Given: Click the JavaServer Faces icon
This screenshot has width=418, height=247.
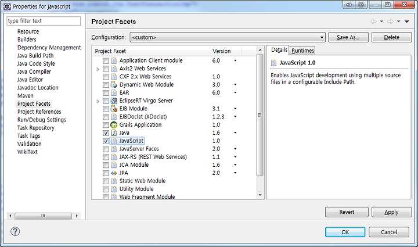Looking at the screenshot, I should (x=114, y=149).
